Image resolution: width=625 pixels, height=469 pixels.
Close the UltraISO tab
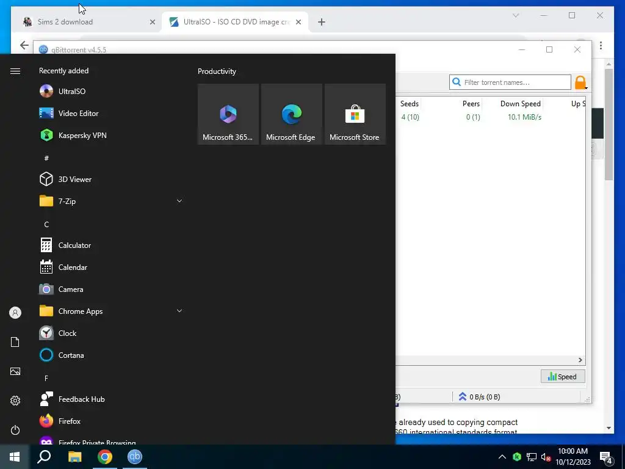[298, 23]
